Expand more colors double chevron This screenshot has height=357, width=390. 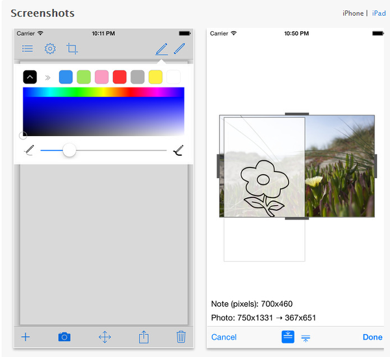(47, 78)
